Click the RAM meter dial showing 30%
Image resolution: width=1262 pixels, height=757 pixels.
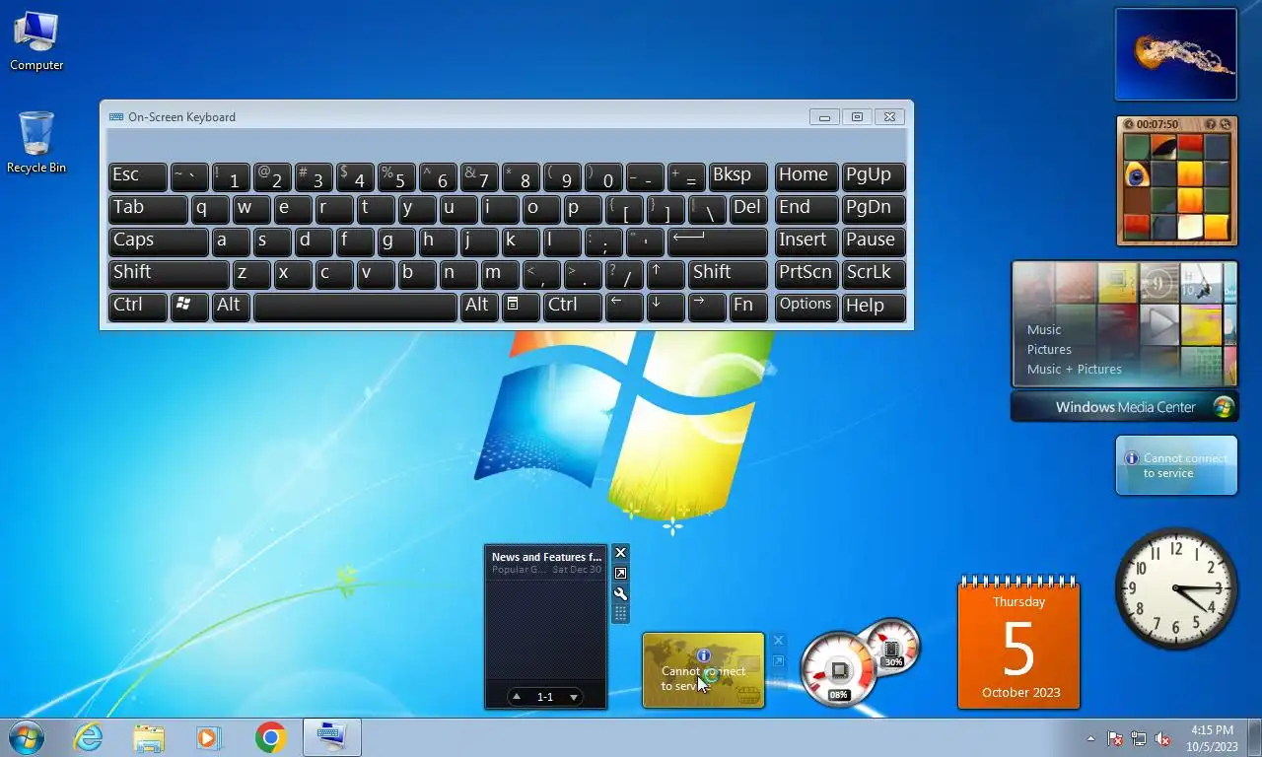pyautogui.click(x=892, y=647)
